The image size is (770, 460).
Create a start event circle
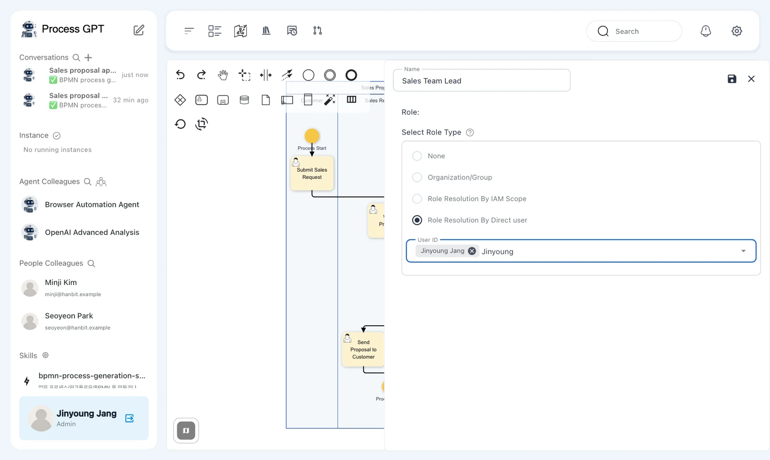point(308,75)
